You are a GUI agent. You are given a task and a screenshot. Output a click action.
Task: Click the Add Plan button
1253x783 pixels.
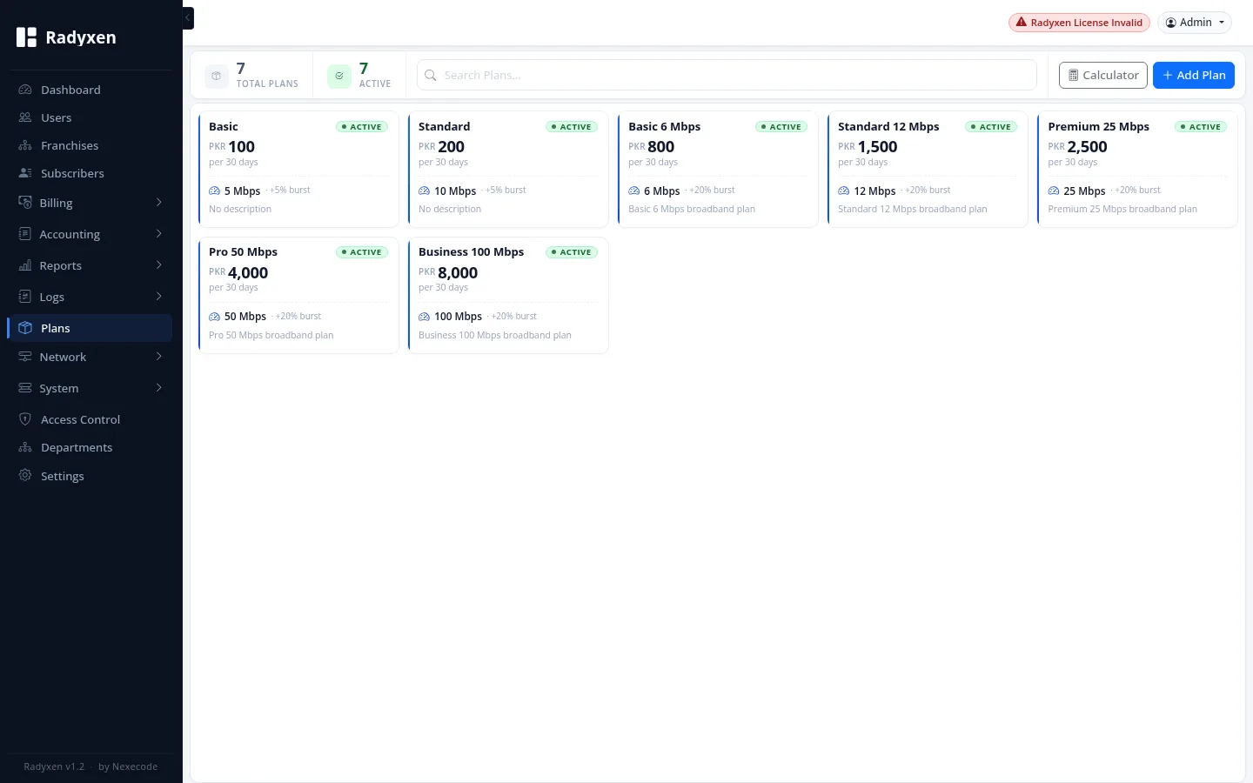[1193, 76]
